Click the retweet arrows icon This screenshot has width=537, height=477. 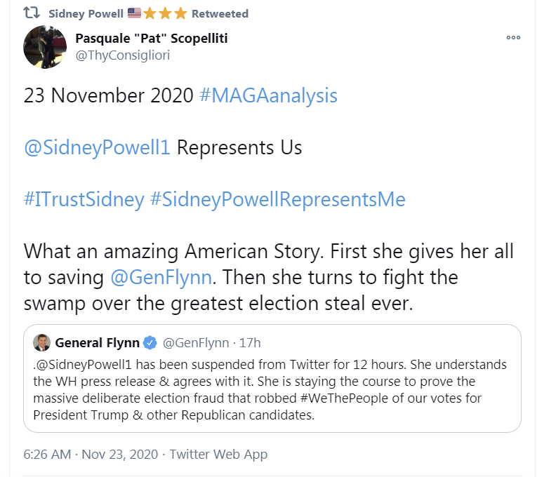32,13
